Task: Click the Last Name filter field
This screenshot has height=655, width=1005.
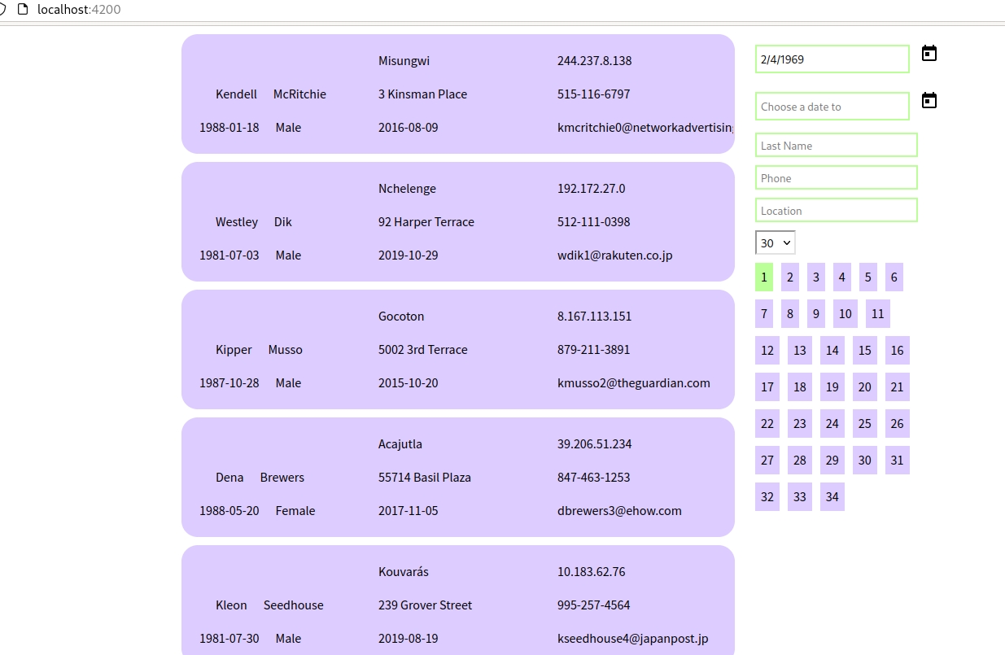Action: coord(836,146)
